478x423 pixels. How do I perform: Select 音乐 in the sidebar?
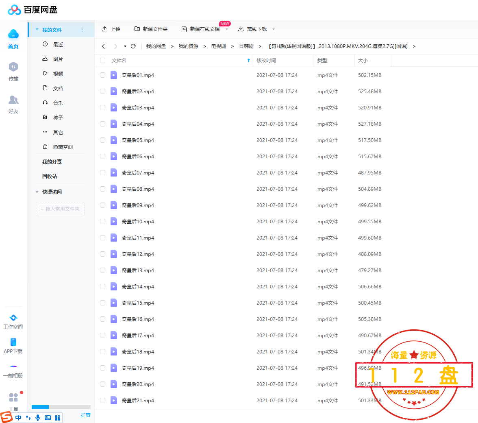tap(58, 103)
